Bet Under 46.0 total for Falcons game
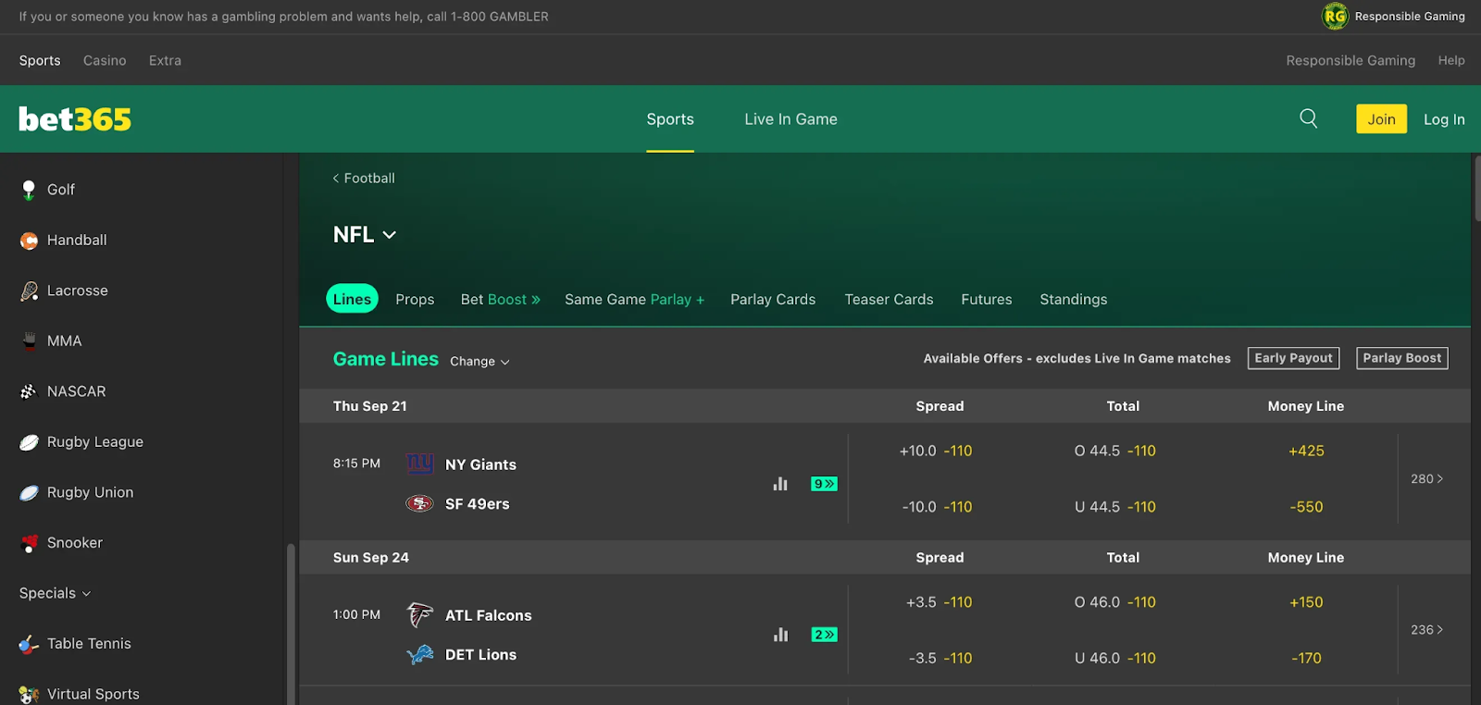Image resolution: width=1481 pixels, height=705 pixels. [x=1114, y=659]
